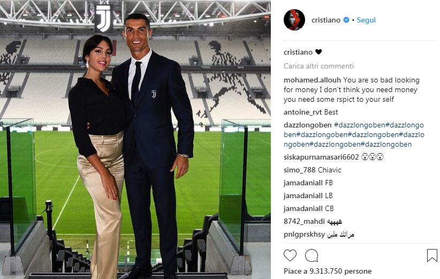The width and height of the screenshot is (440, 279).
Task: View the list of 9.313.750 likes
Action: [x=328, y=271]
